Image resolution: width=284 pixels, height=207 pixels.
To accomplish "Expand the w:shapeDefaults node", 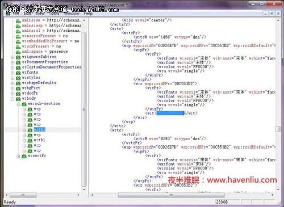I will click(12, 83).
